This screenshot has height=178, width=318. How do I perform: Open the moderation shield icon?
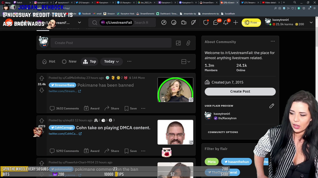point(206,22)
